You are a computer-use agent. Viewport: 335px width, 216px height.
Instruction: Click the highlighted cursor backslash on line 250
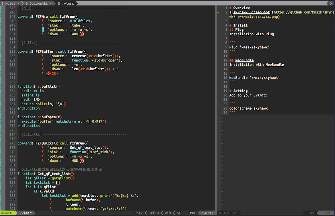click(43, 30)
